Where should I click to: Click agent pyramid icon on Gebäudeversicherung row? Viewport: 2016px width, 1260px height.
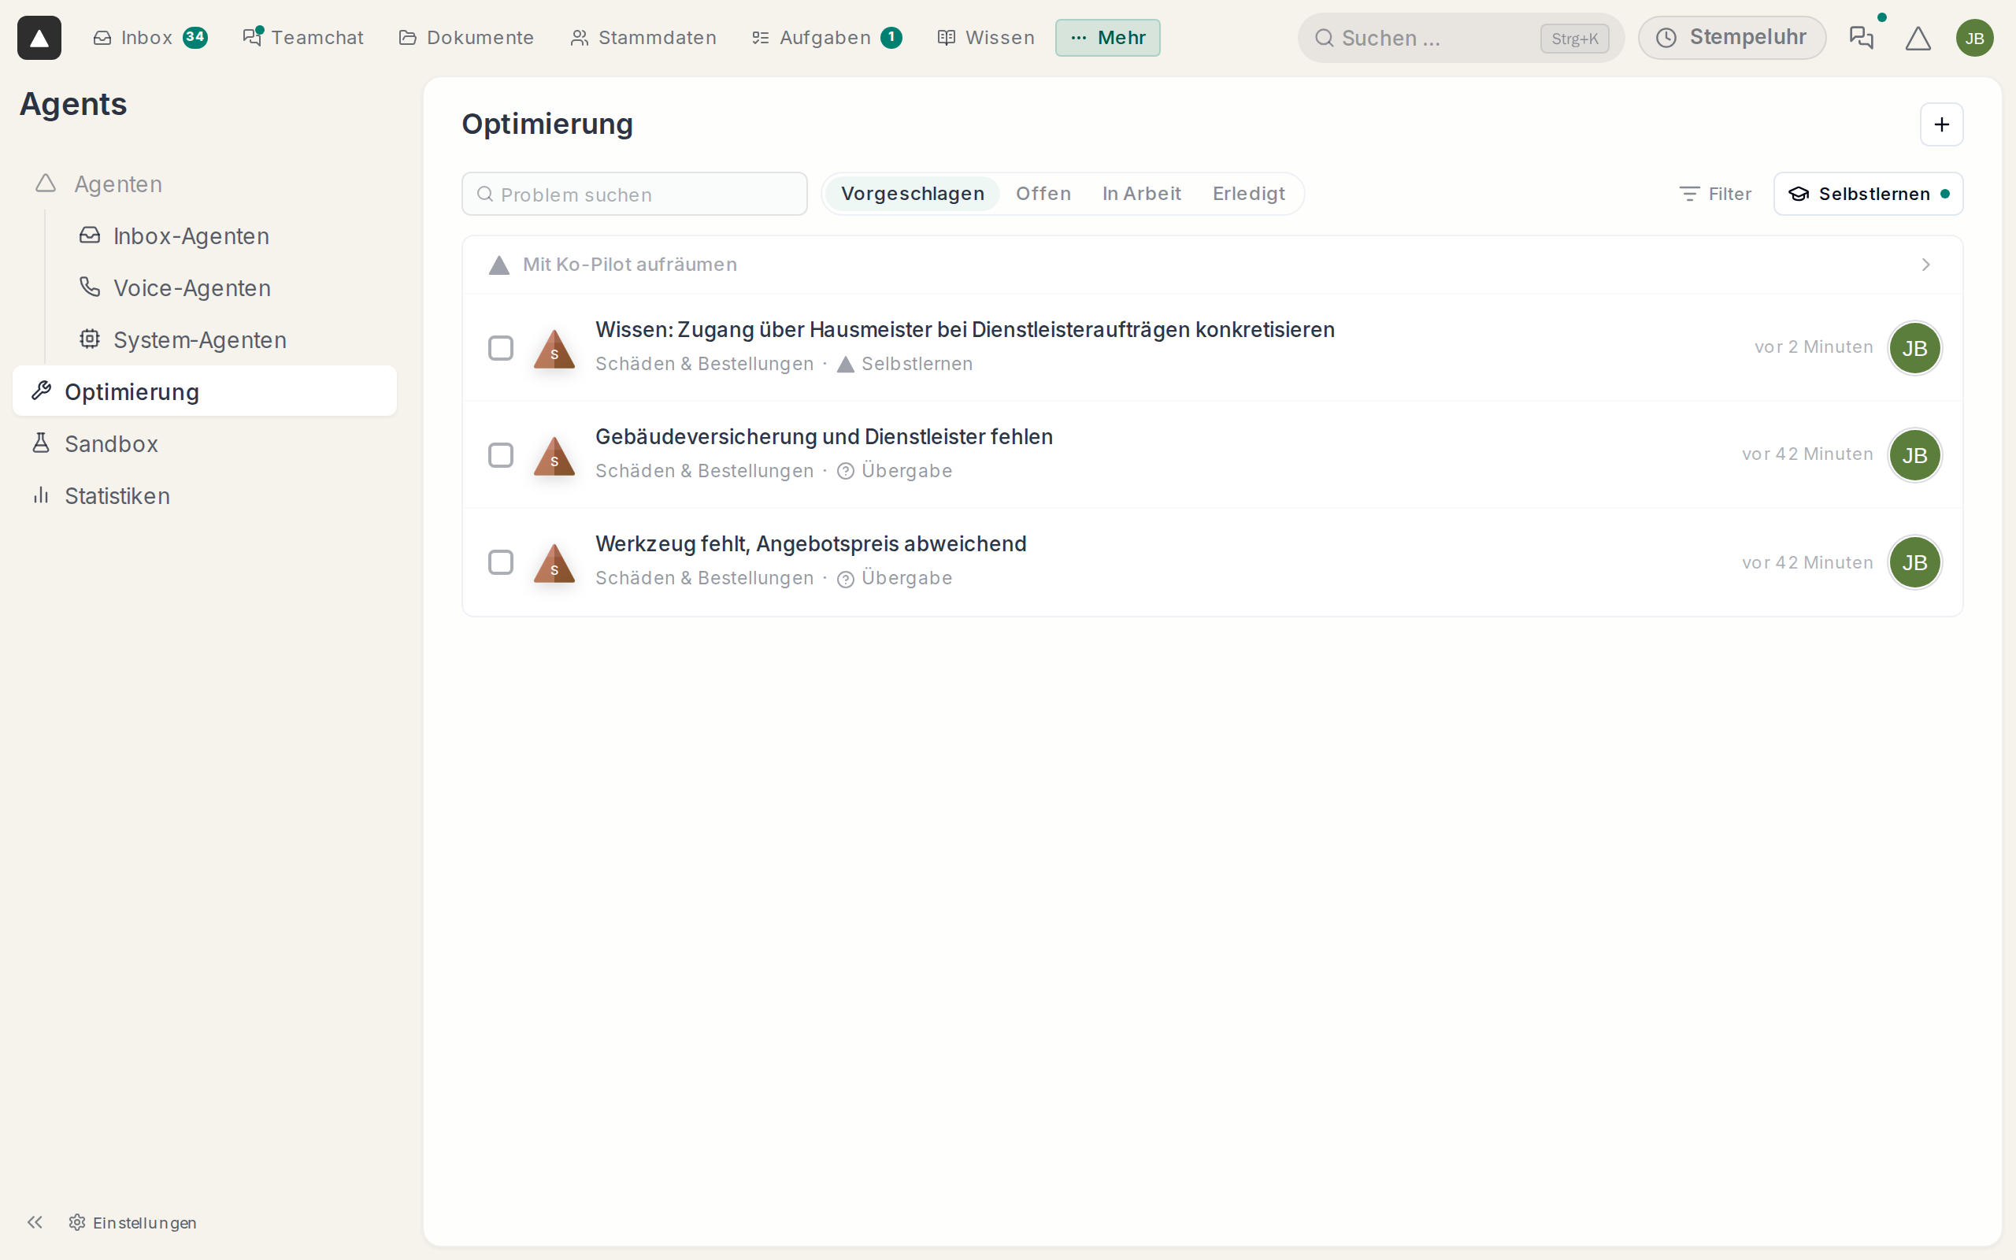[554, 456]
